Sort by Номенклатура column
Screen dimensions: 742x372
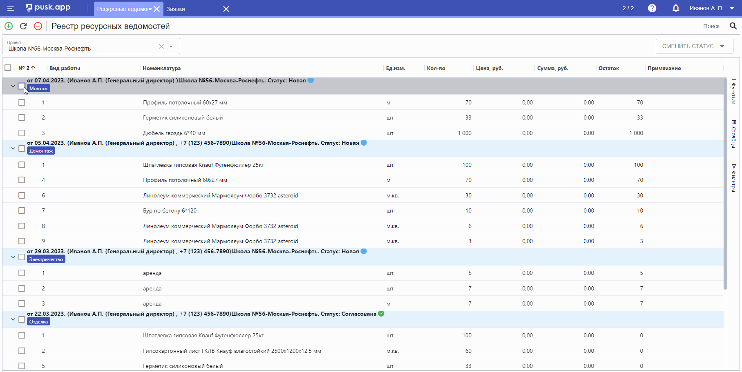pos(161,68)
